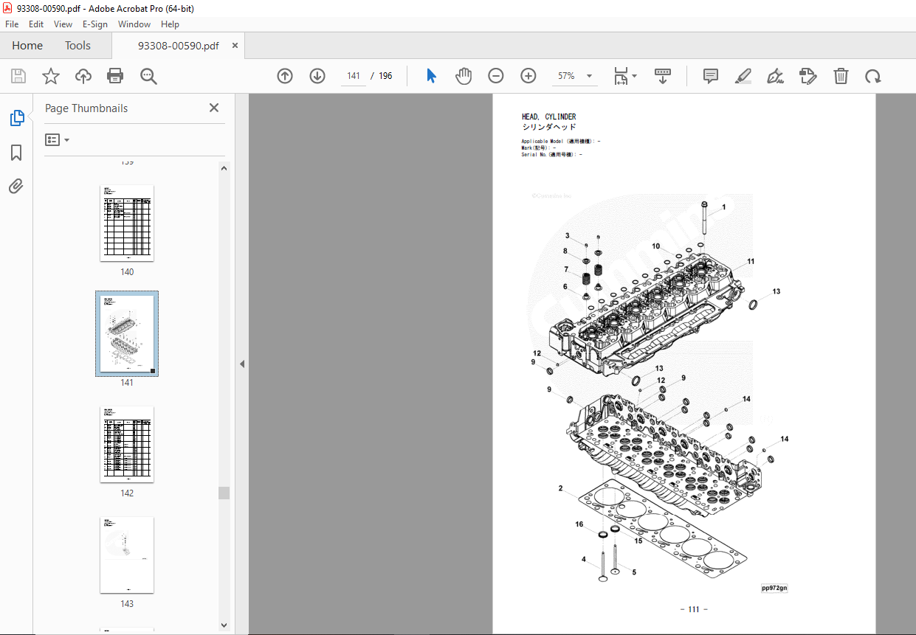Click the HEAD, CYLINDER heading text
The image size is (916, 635).
[548, 117]
